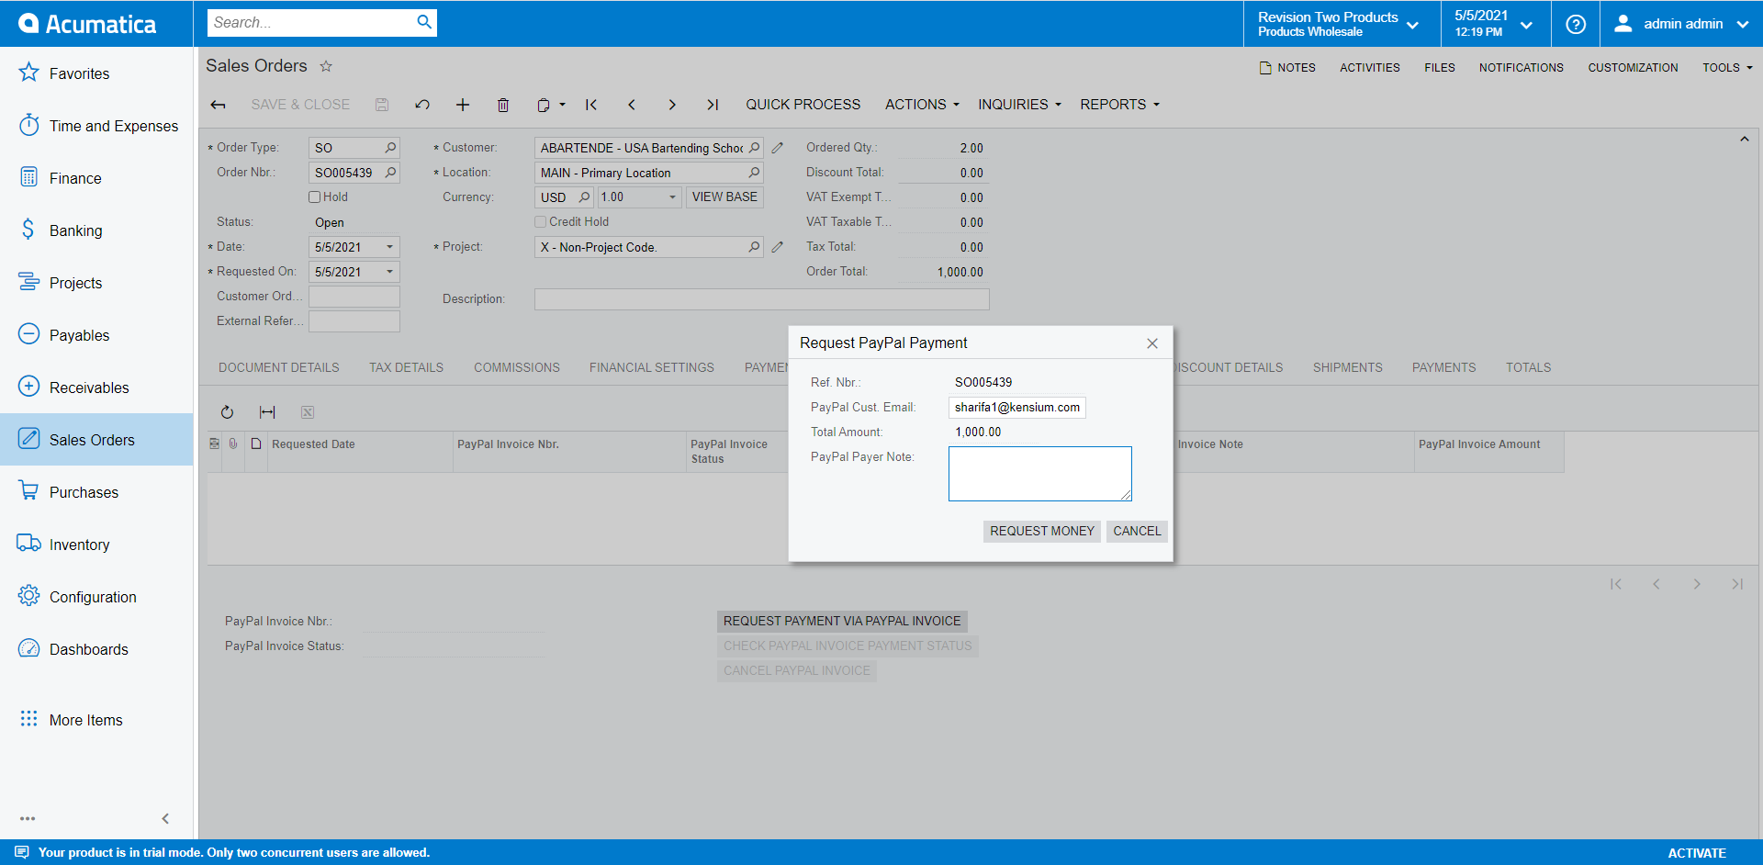Click the PayPal Payer Note textarea
The width and height of the screenshot is (1763, 865).
point(1039,474)
